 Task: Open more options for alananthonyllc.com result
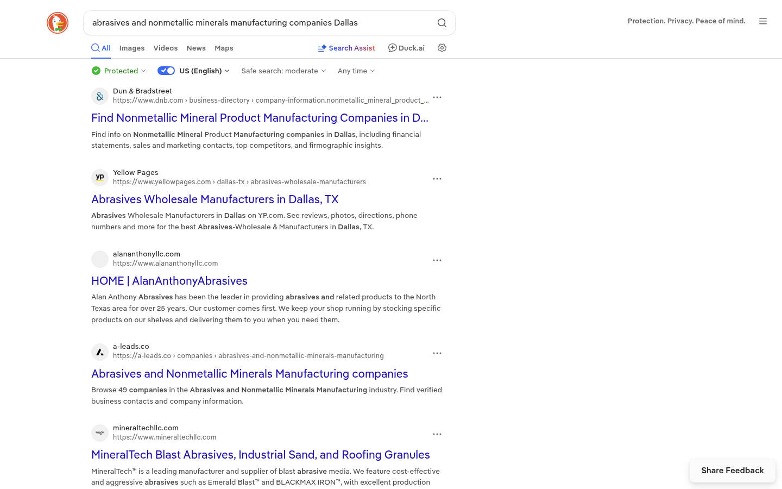(x=437, y=260)
